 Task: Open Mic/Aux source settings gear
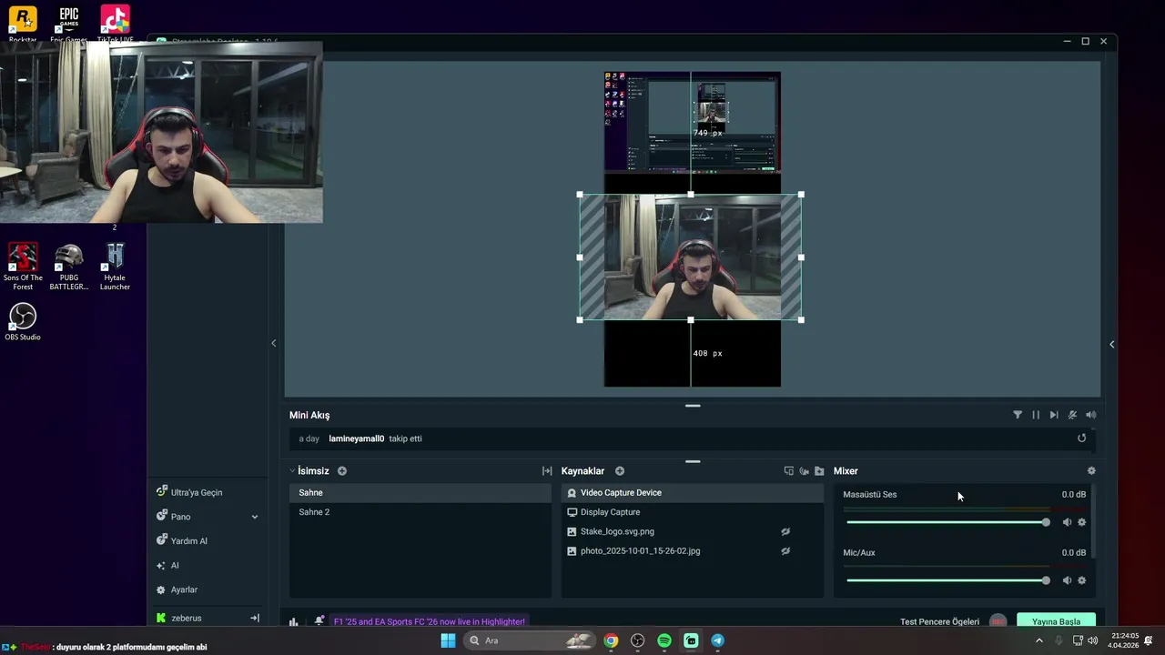click(1081, 580)
